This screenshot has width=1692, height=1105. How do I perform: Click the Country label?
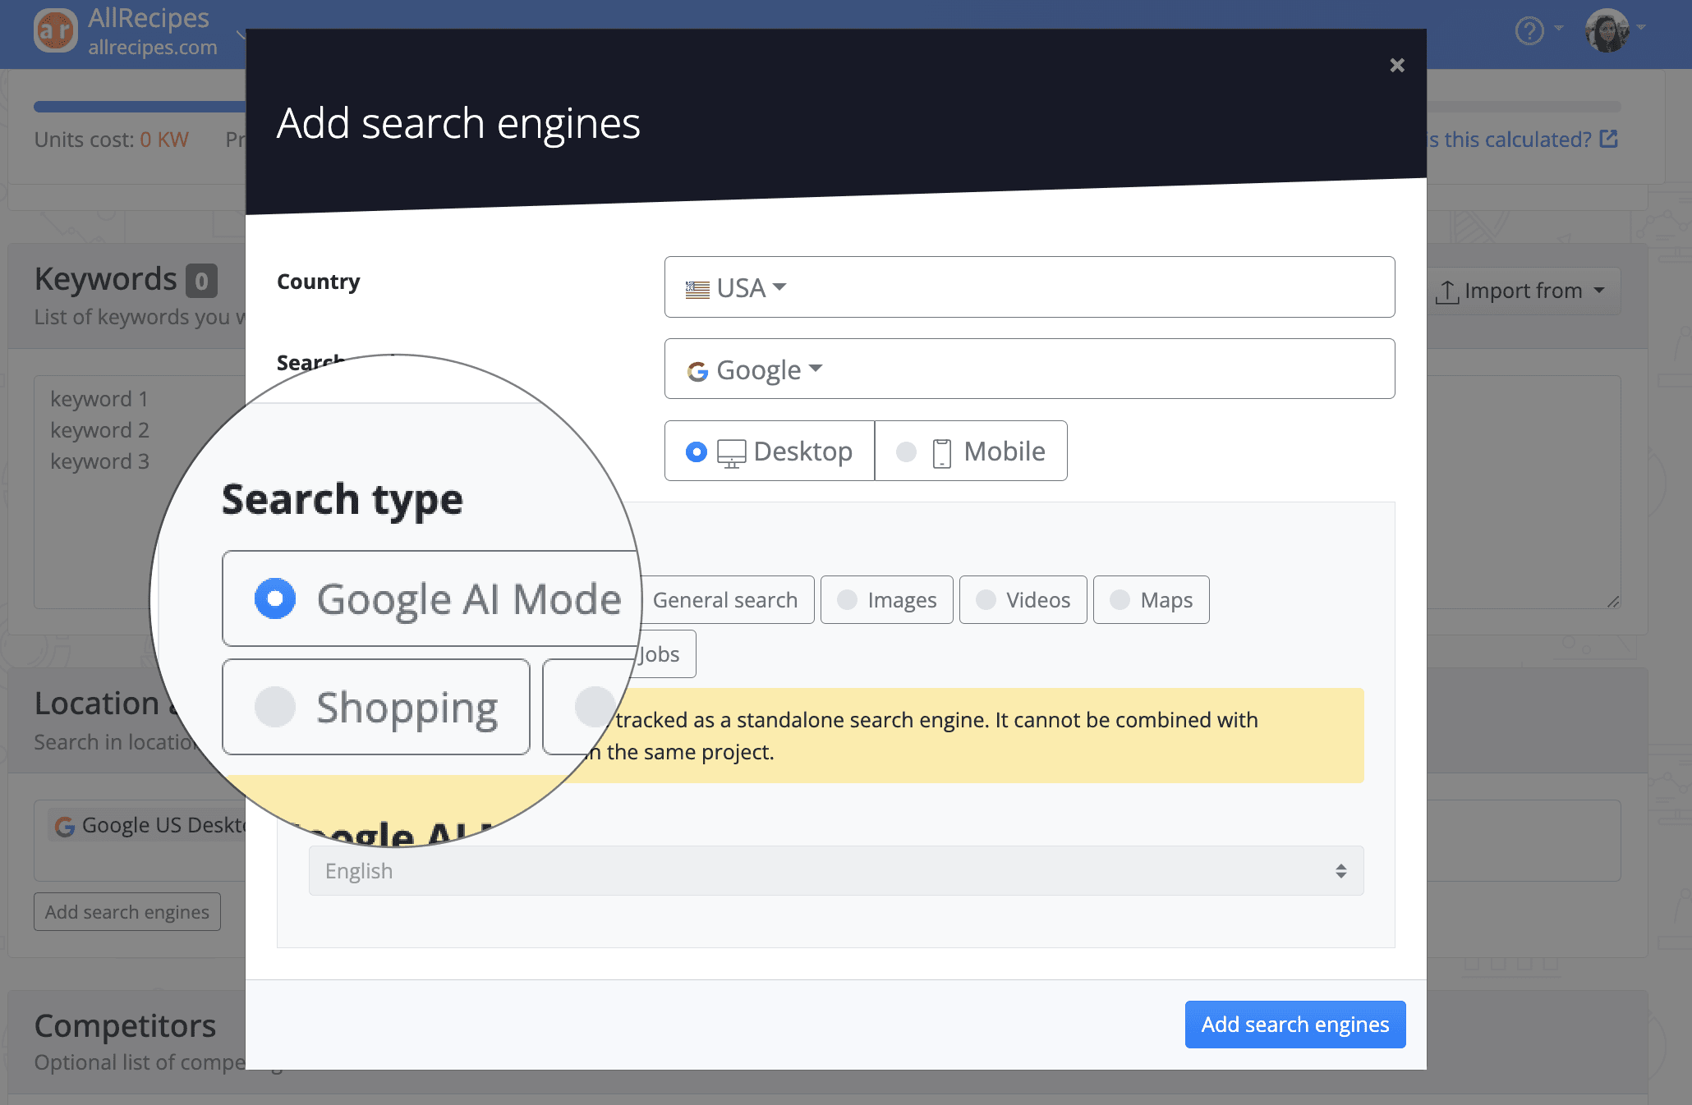point(318,282)
